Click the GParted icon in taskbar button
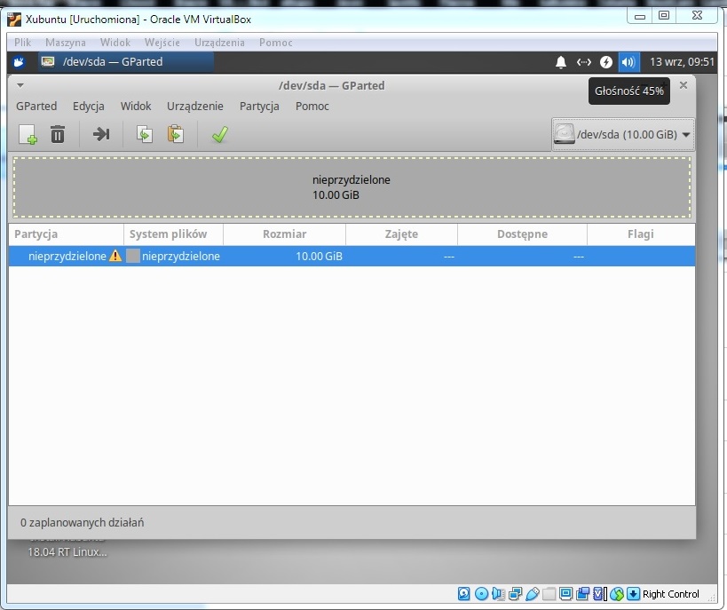727x610 pixels. (48, 61)
